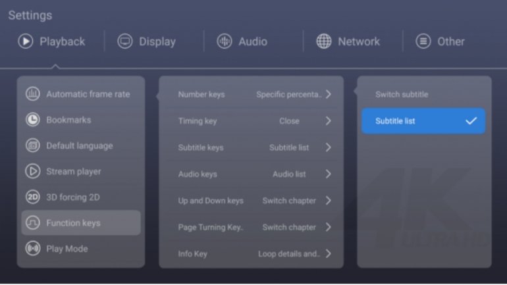
Task: Open the Audio settings tab
Action: [242, 41]
